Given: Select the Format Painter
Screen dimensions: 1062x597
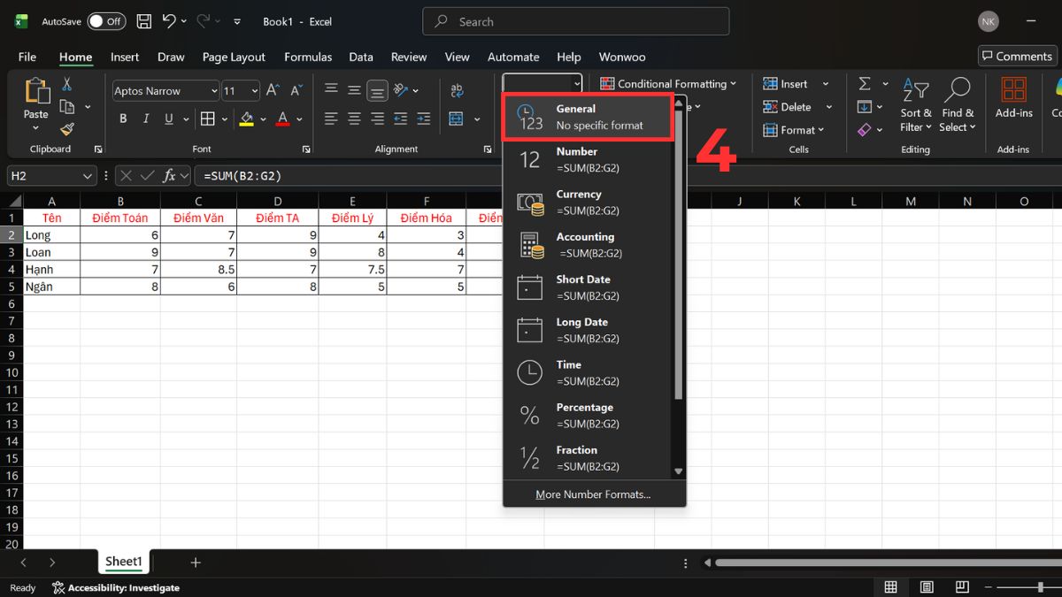Looking at the screenshot, I should 68,128.
